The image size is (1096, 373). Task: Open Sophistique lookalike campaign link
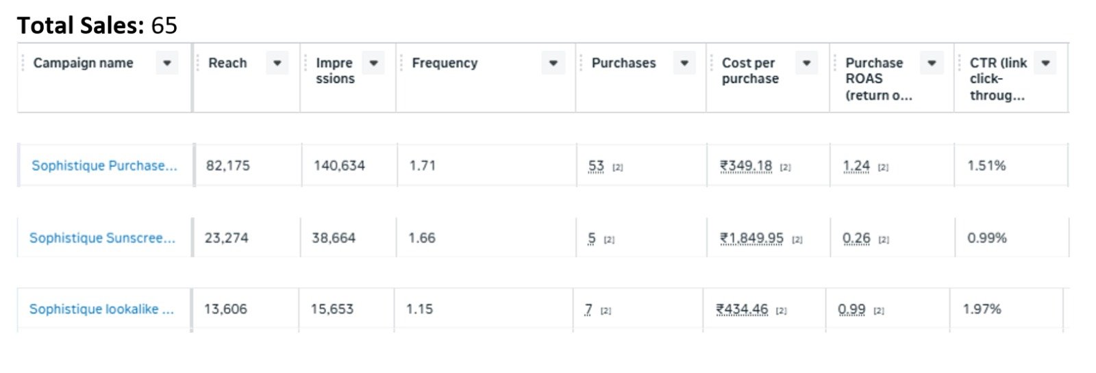(x=101, y=309)
